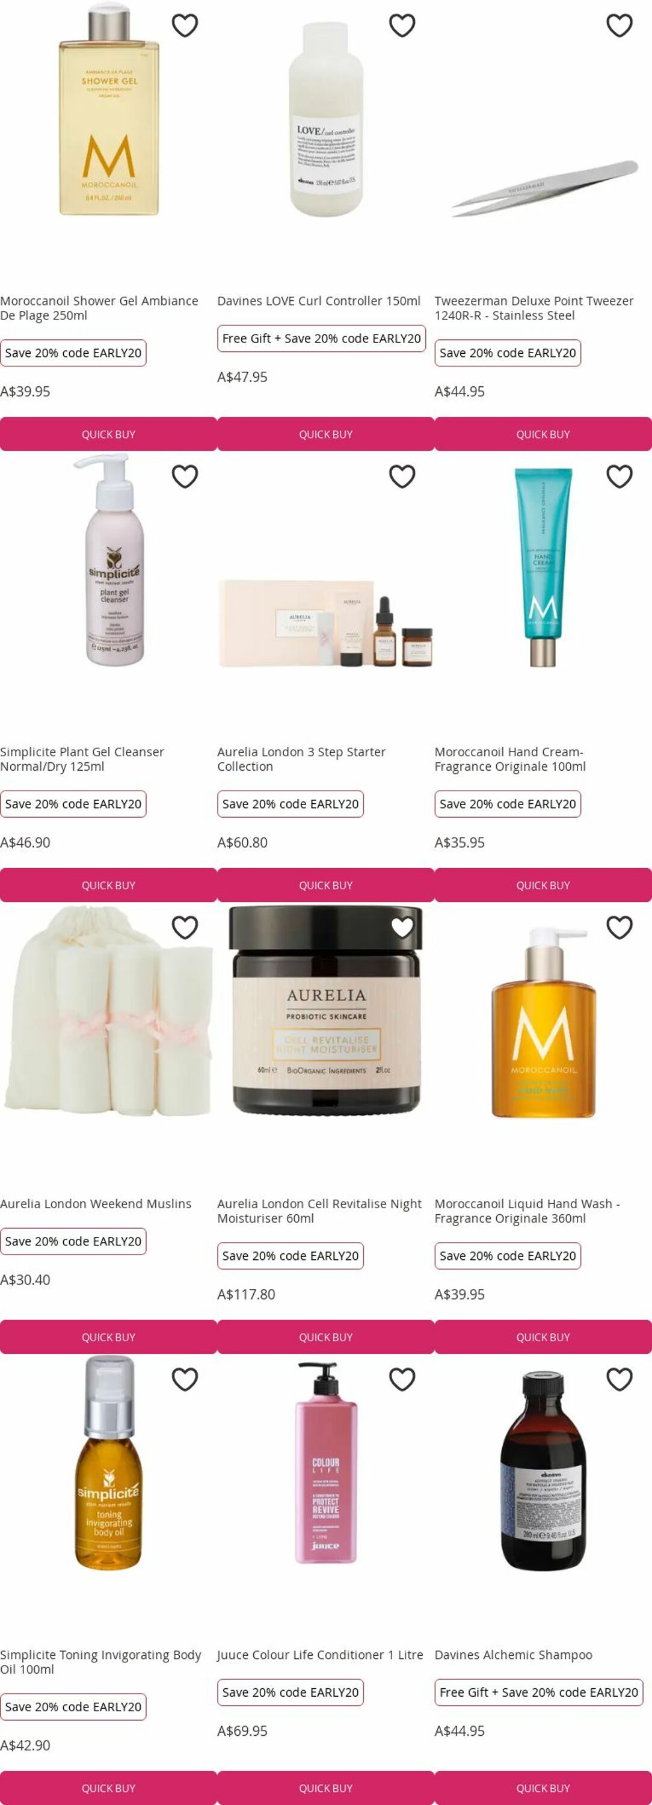Save Moroccanoil Hand Cream to wishlist
The height and width of the screenshot is (1805, 652).
(619, 477)
